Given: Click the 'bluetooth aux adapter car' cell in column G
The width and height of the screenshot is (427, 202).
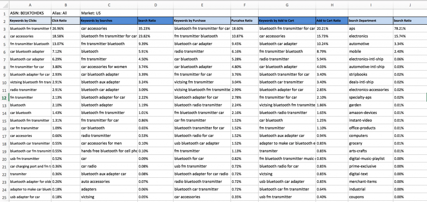Looking at the screenshot, I should [x=287, y=136].
